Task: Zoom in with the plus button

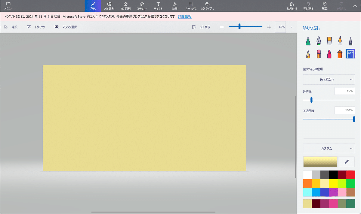Action: coord(269,27)
